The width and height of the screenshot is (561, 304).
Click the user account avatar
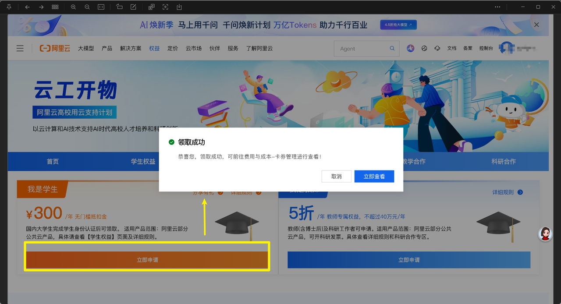click(x=508, y=48)
